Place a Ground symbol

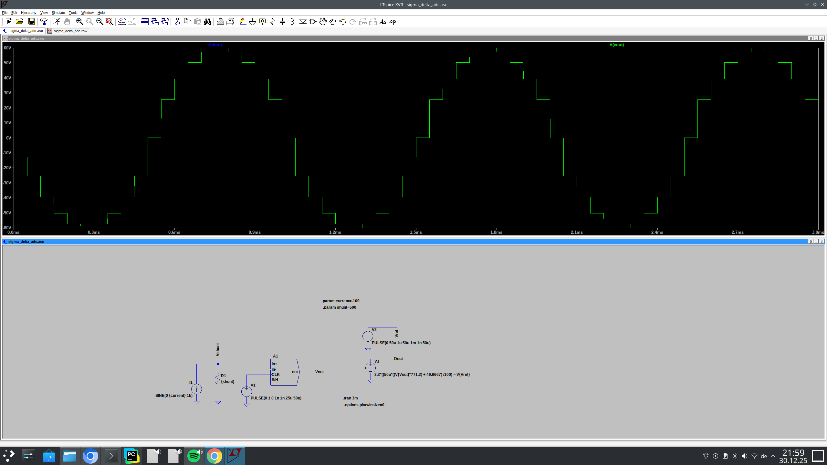pos(252,22)
